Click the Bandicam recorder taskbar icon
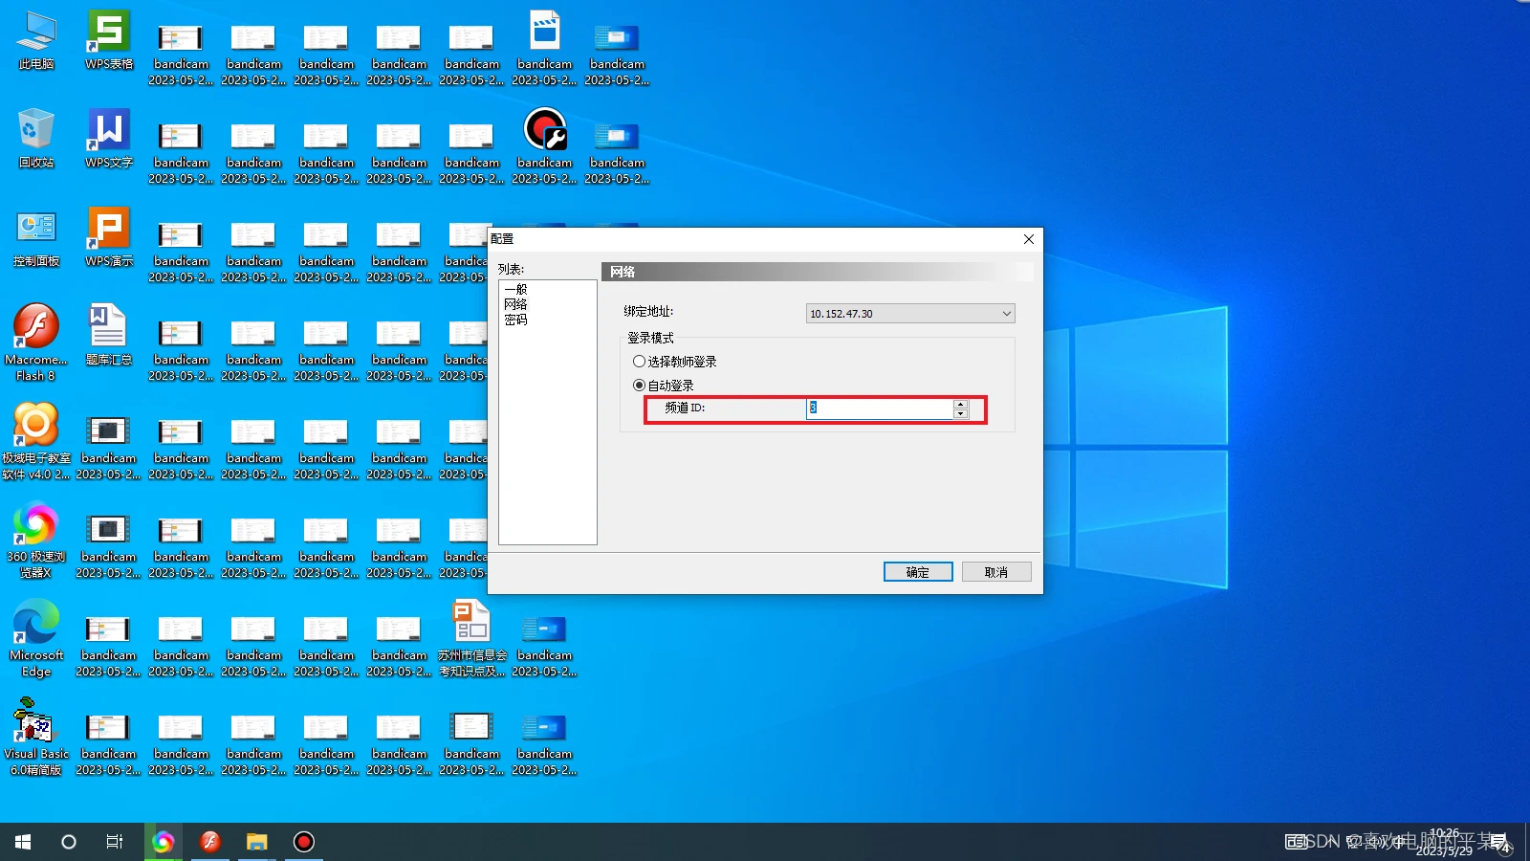Screen dimensions: 1530x861 (303, 842)
